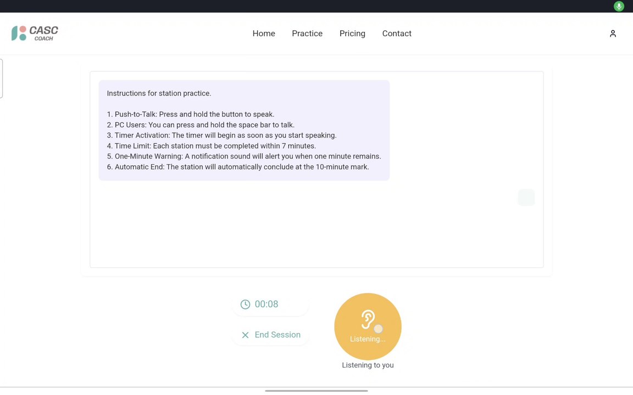The width and height of the screenshot is (633, 395).
Task: Navigate to the Contact page
Action: tap(396, 33)
